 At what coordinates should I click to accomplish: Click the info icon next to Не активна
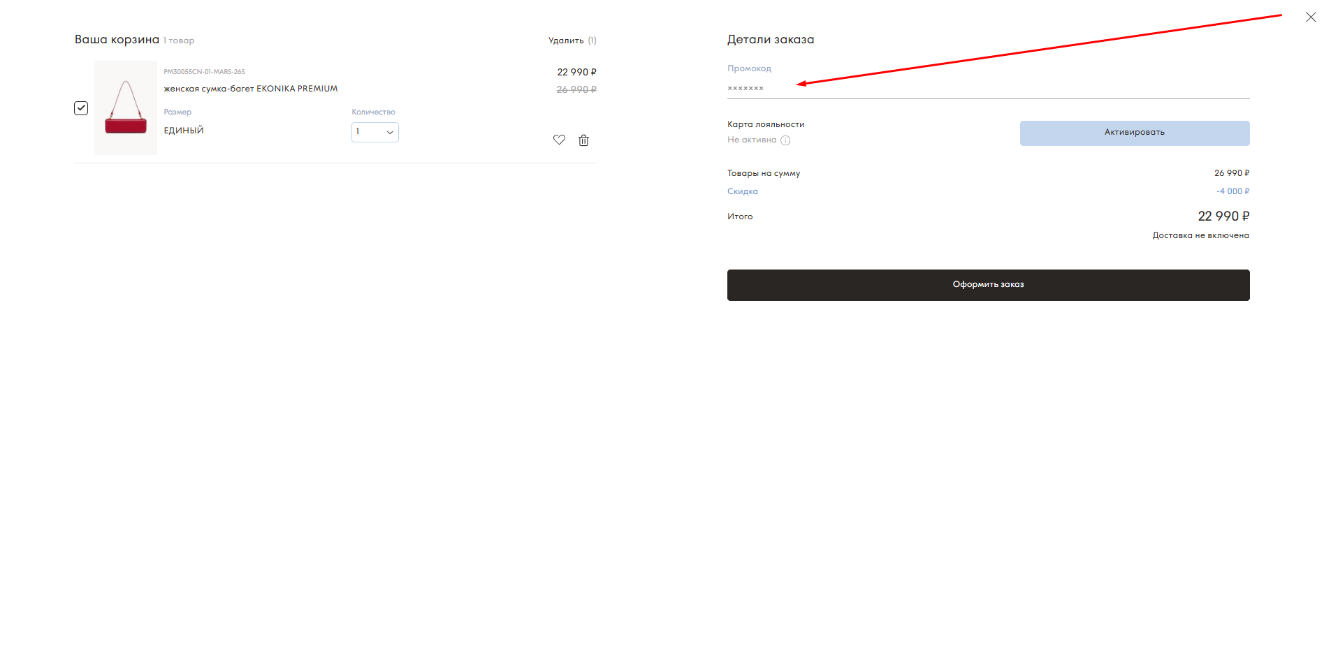coord(785,140)
